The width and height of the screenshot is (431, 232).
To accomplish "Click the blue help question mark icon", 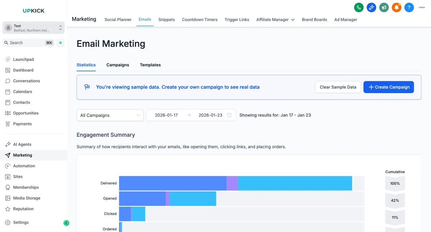I will pyautogui.click(x=409, y=7).
